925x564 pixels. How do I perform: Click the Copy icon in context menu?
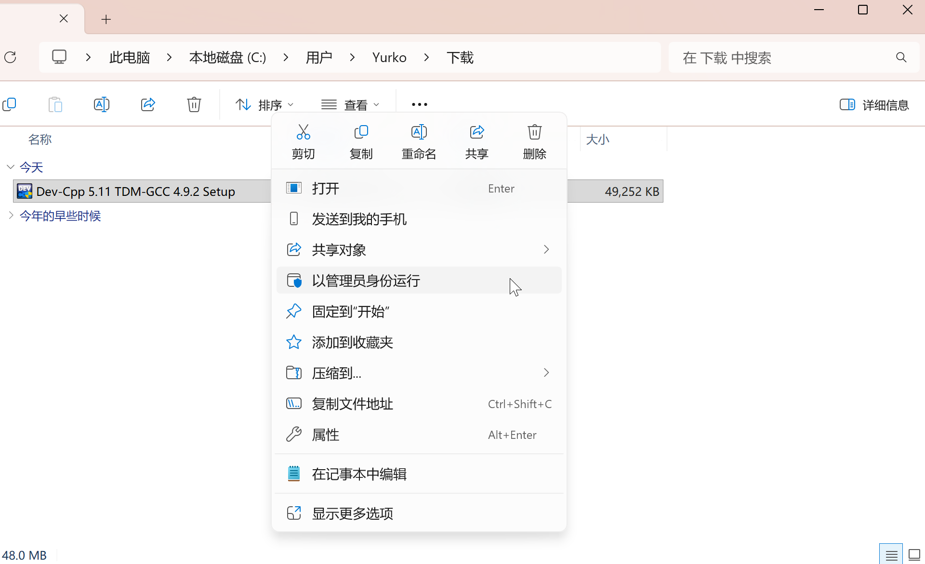pos(361,132)
